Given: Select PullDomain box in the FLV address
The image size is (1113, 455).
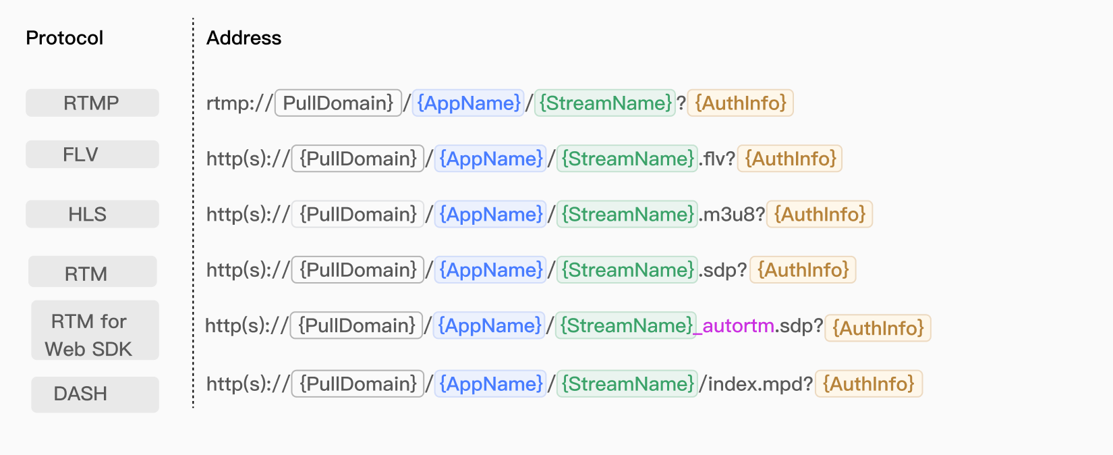Looking at the screenshot, I should click(x=358, y=159).
